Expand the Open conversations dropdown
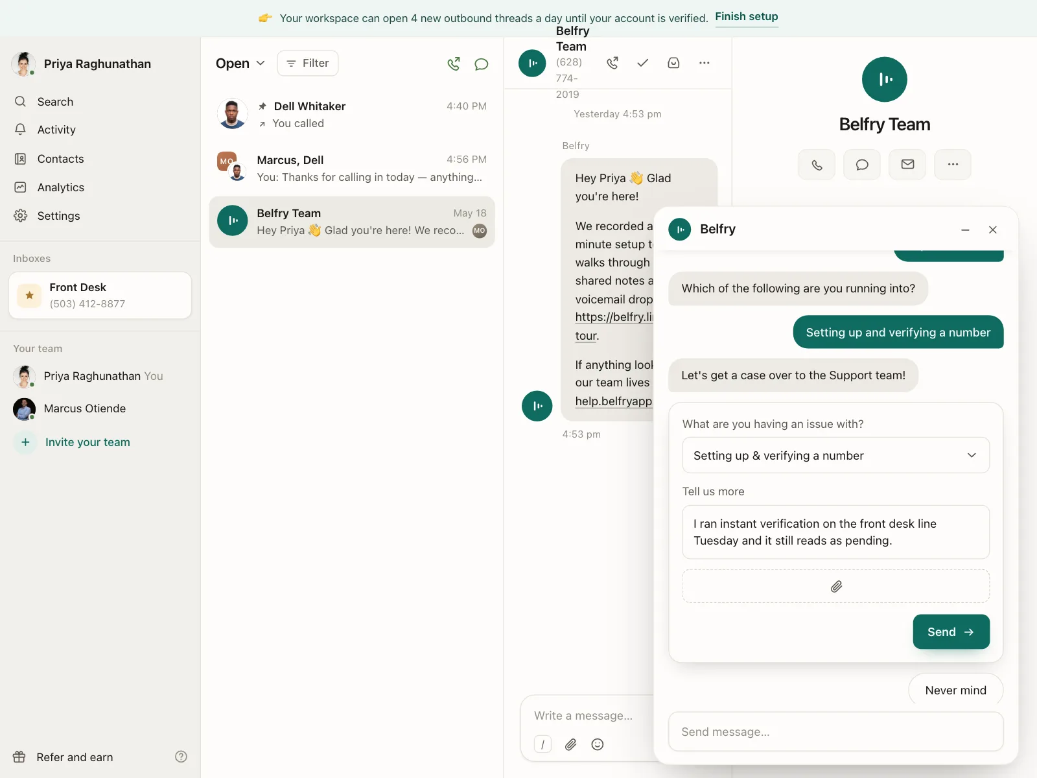Viewport: 1037px width, 778px height. tap(240, 64)
